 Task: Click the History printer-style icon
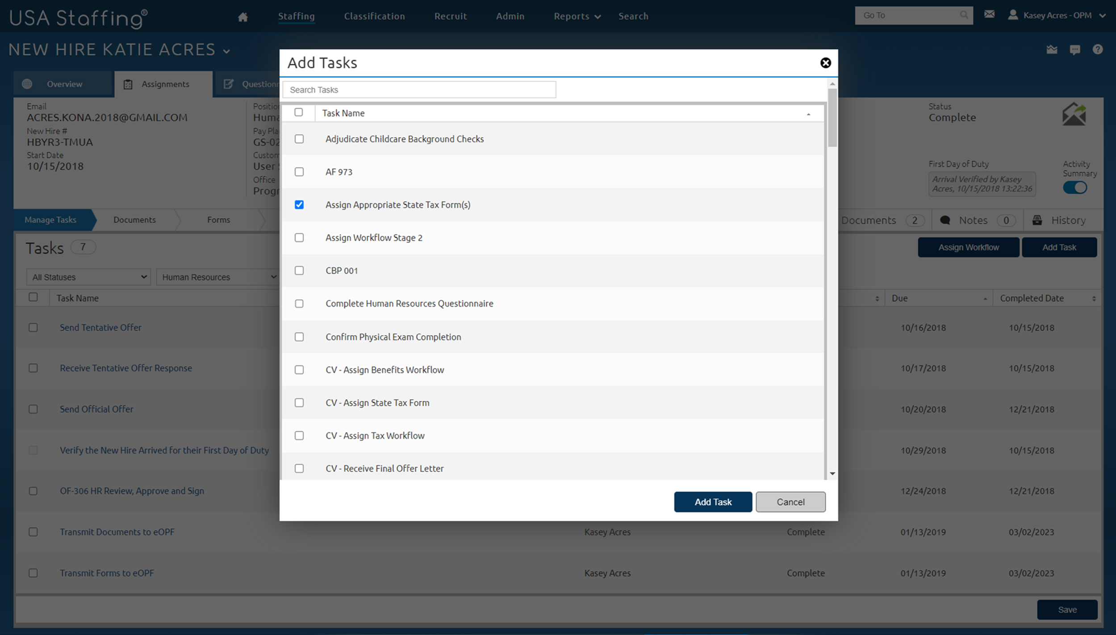1037,220
